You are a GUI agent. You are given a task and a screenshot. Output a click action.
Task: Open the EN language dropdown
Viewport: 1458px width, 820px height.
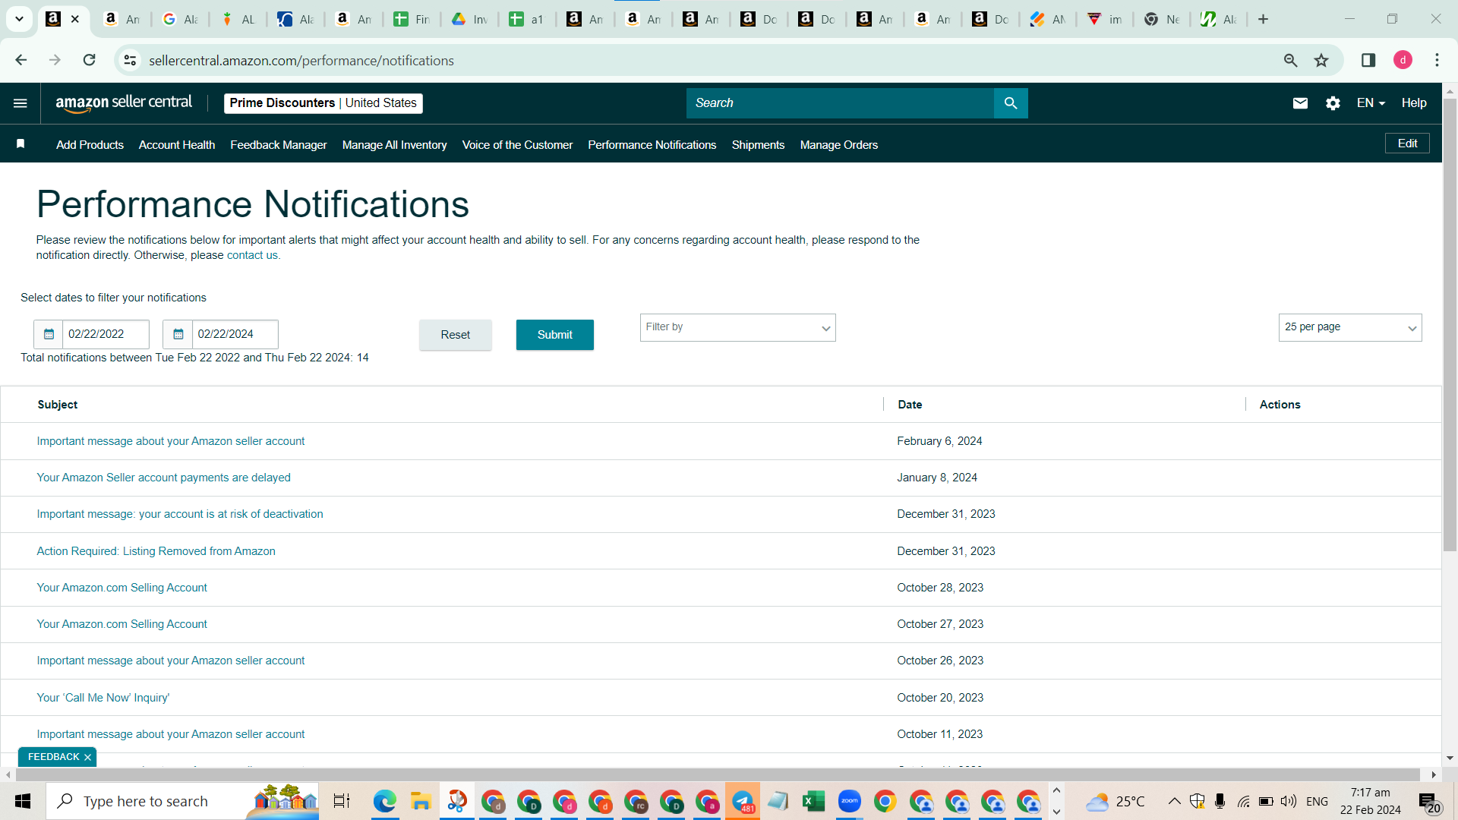(1371, 103)
